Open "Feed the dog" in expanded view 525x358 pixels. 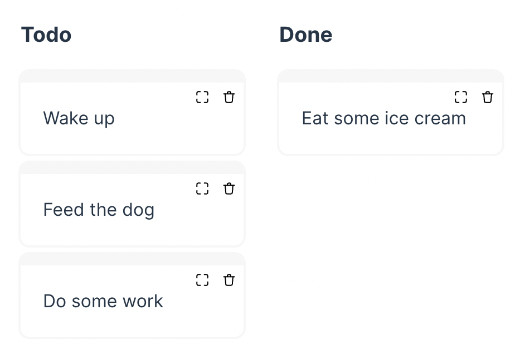pyautogui.click(x=202, y=189)
